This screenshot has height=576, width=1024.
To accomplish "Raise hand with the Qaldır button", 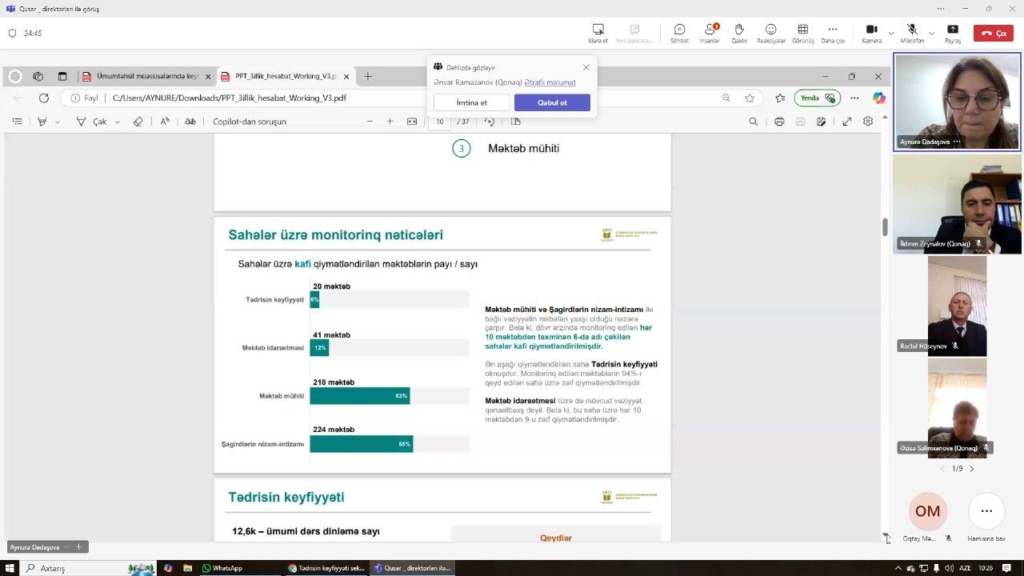I will [x=739, y=33].
